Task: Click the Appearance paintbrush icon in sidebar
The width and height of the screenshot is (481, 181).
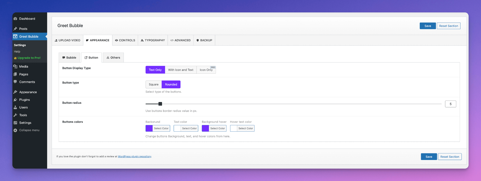Action: 15,92
